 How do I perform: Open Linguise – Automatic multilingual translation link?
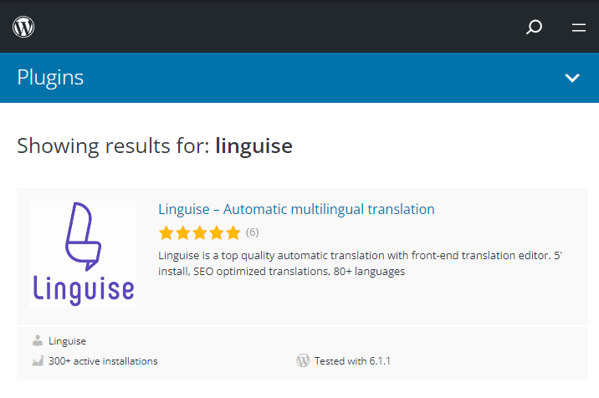296,209
